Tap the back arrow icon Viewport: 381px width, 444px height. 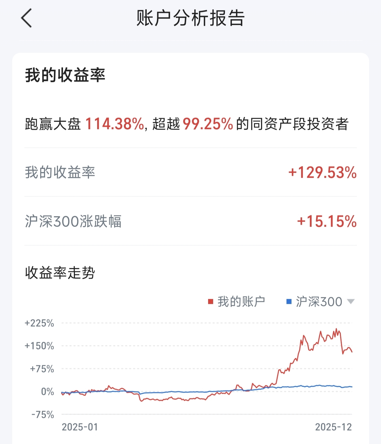(26, 18)
